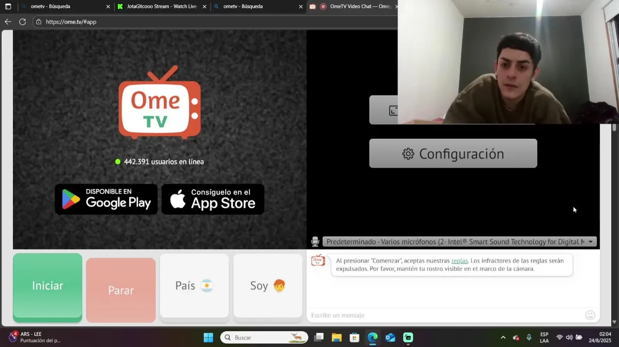619x347 pixels.
Task: Open Microsoft Edge from the taskbar
Action: click(372, 337)
